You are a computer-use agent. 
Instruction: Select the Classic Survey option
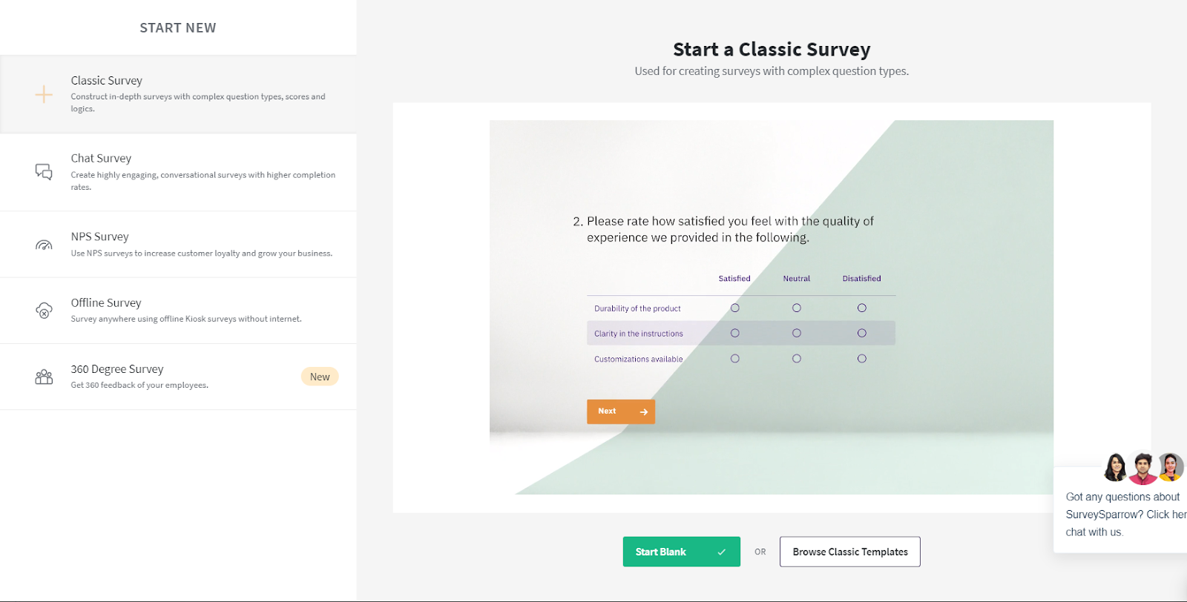tap(197, 94)
